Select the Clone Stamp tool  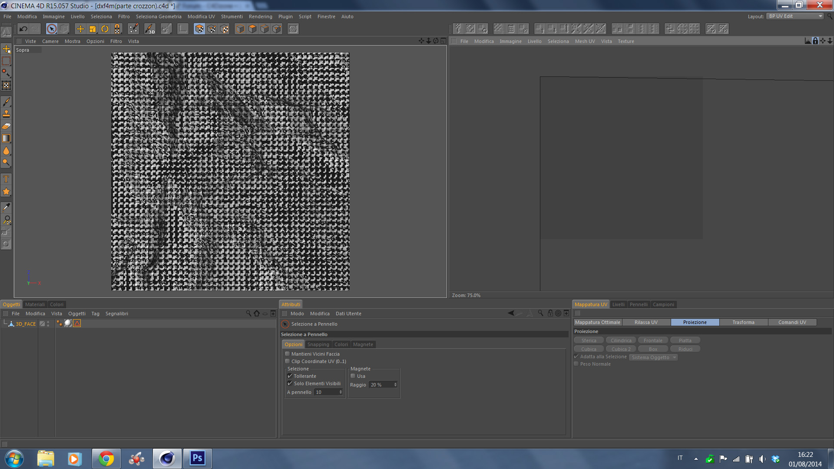[x=7, y=114]
